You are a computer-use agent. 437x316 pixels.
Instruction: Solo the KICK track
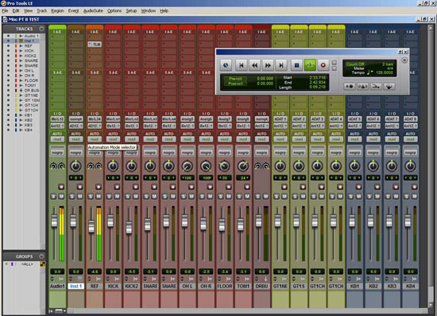110,197
